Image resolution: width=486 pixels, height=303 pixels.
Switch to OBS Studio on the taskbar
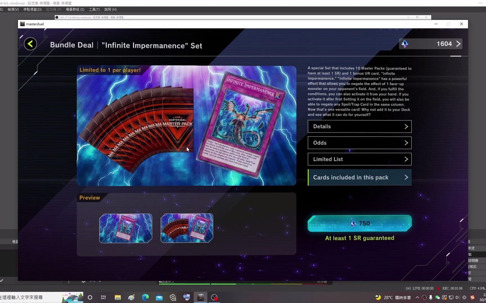click(x=214, y=297)
